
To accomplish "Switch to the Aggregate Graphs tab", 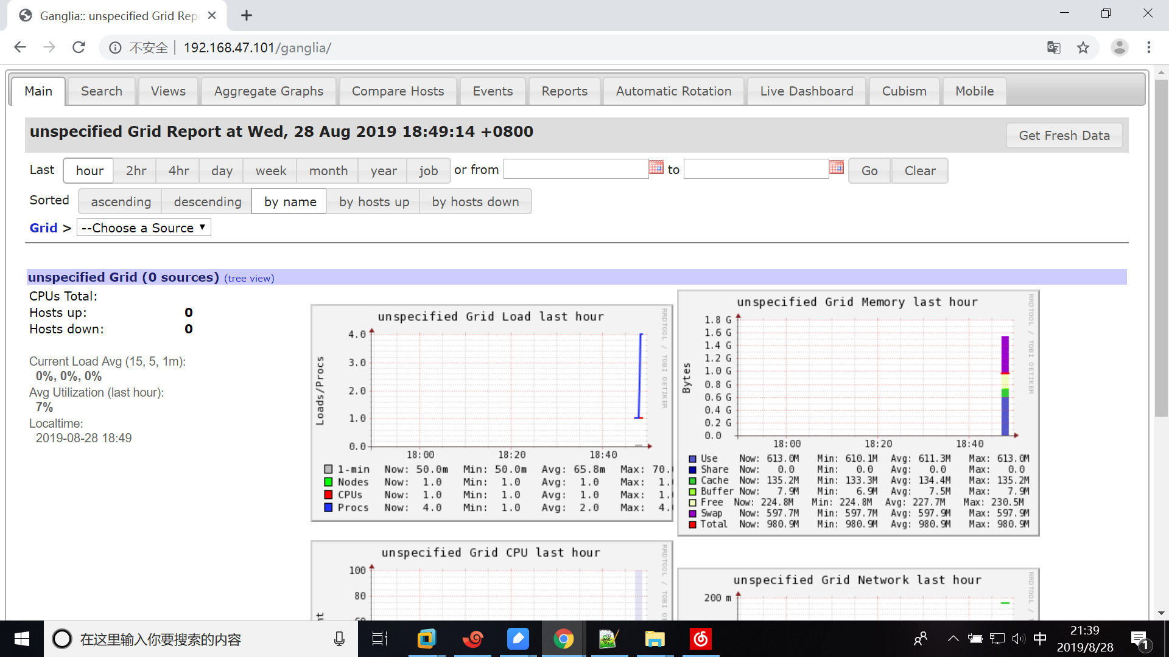I will tap(269, 91).
